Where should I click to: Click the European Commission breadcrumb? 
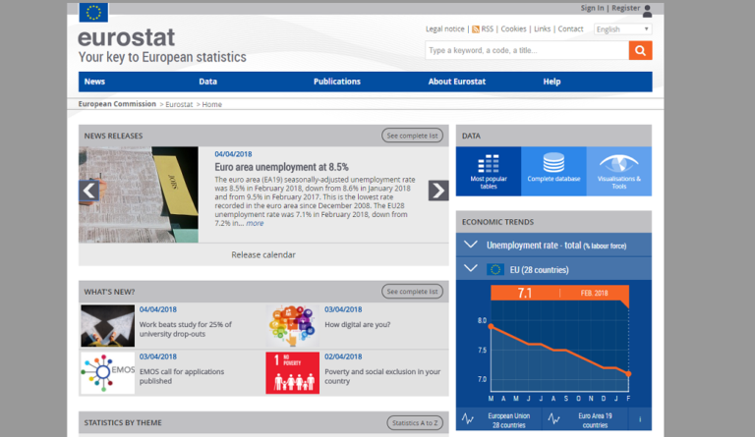pyautogui.click(x=117, y=104)
